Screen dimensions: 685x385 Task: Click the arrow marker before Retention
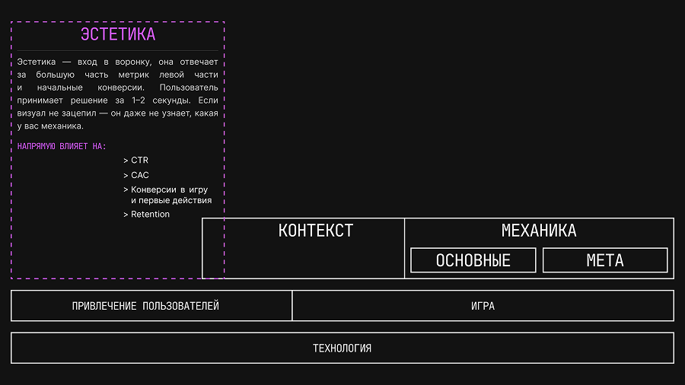(126, 215)
